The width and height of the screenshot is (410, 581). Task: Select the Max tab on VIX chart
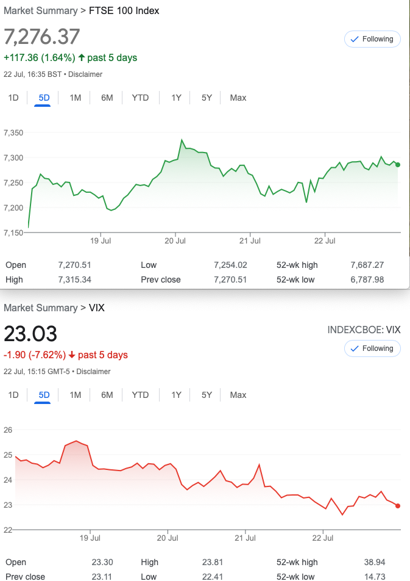tap(238, 395)
